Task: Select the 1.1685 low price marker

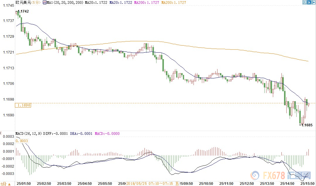Action: pyautogui.click(x=306, y=125)
